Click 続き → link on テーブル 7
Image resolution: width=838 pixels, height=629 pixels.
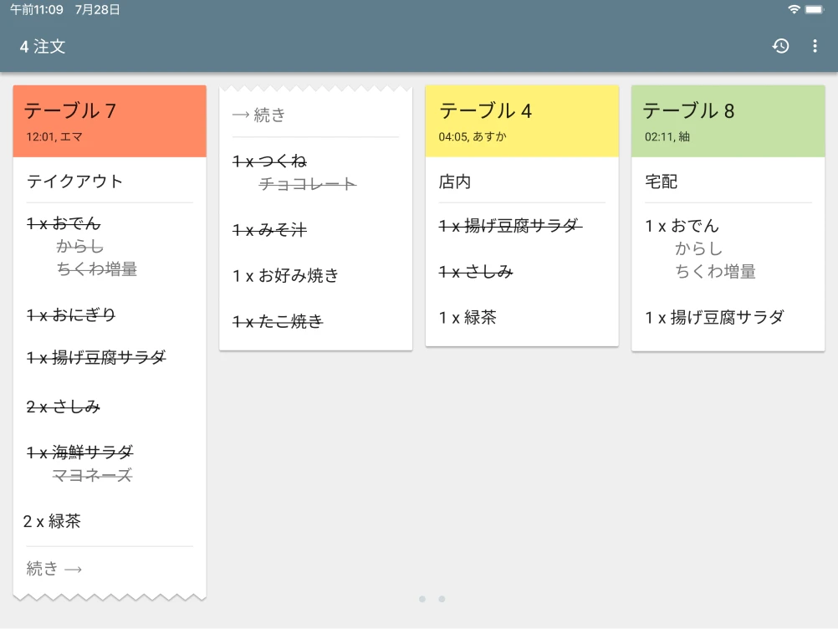point(51,569)
